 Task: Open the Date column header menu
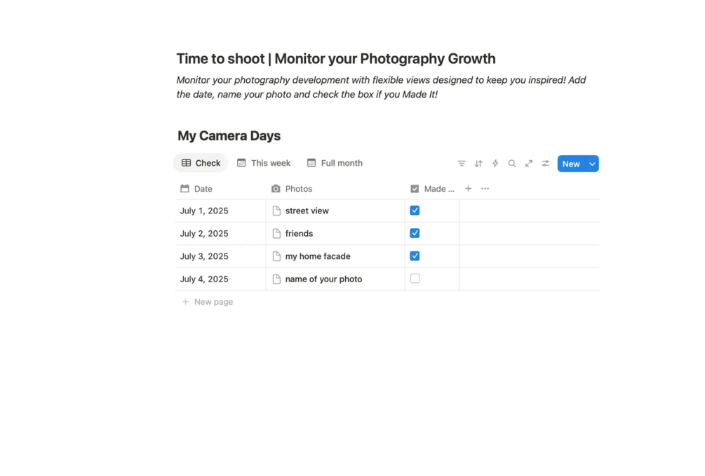pos(203,189)
